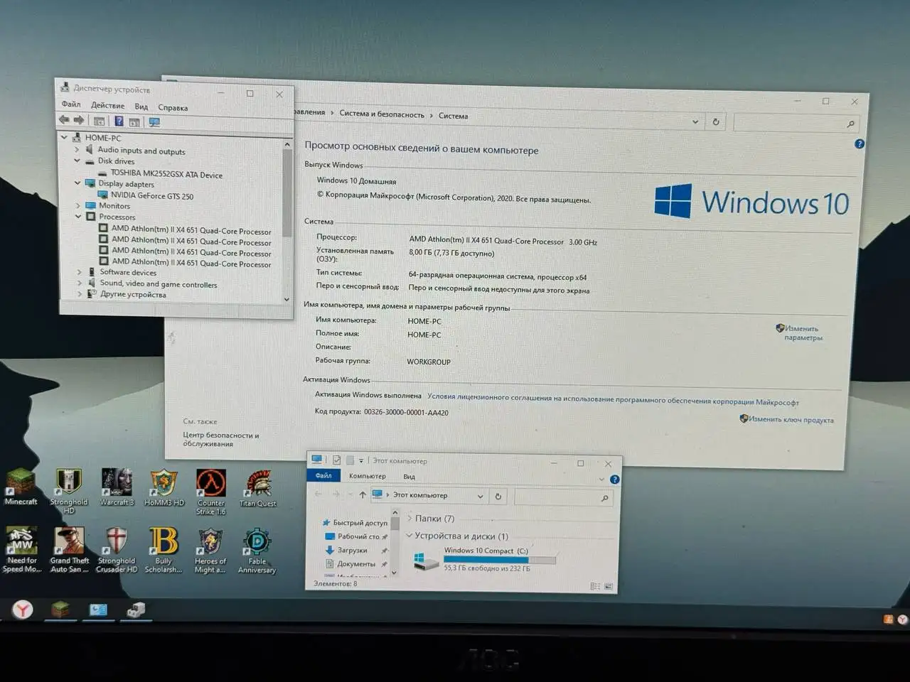Viewport: 910px width, 682px height.
Task: Click the Изменить ключ продукта link
Action: click(791, 420)
